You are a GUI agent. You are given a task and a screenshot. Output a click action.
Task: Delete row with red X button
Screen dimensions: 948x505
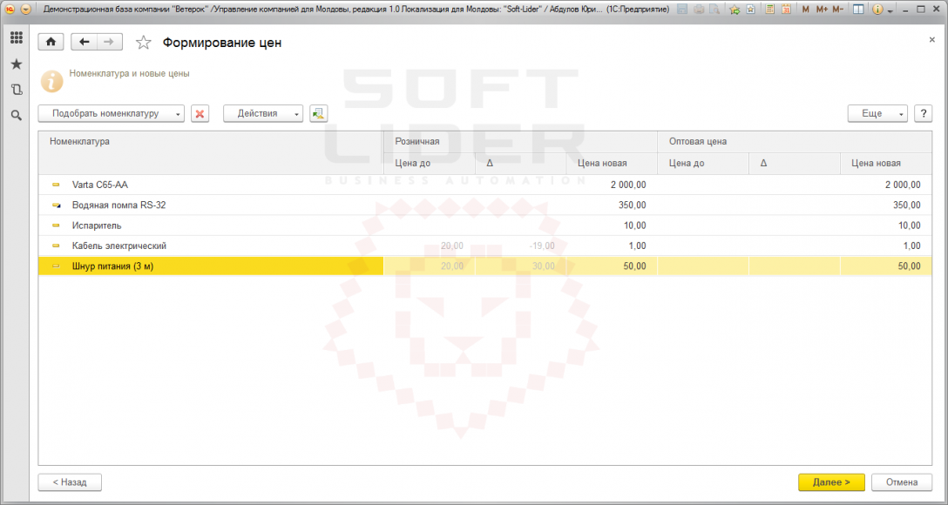point(200,113)
